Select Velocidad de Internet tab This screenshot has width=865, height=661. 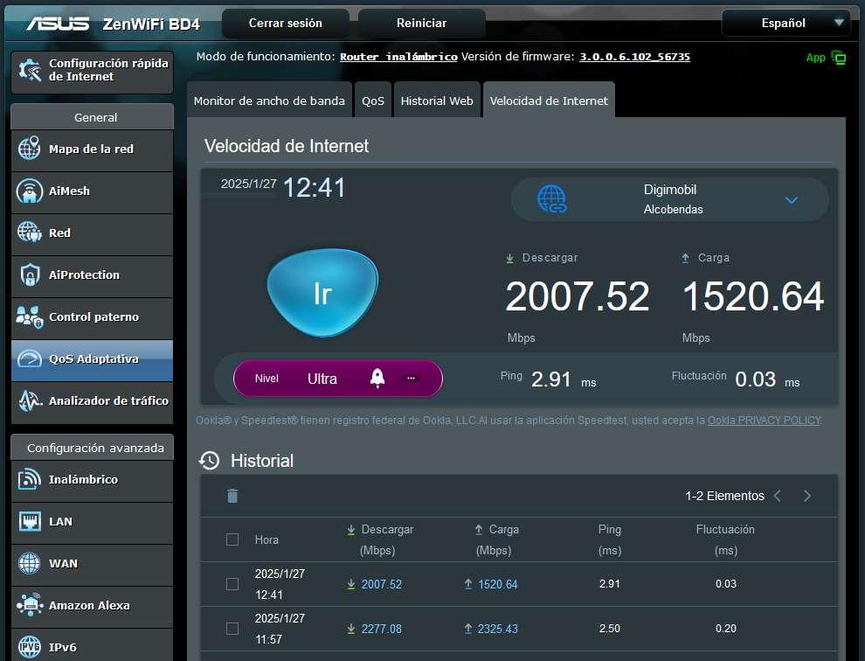click(549, 101)
